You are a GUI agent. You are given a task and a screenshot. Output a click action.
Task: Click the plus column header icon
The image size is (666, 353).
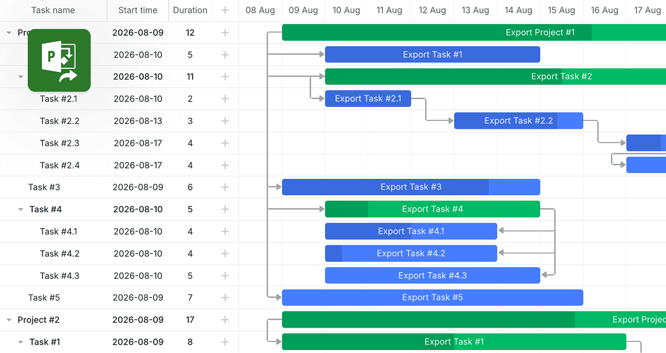pyautogui.click(x=225, y=10)
